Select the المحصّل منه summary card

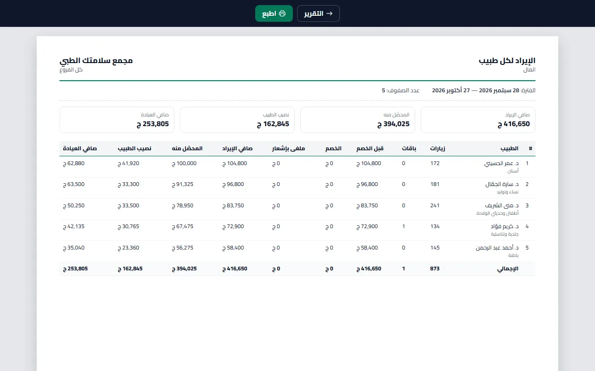tap(357, 120)
